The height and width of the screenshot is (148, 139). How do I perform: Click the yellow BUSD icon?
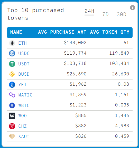(x=12, y=74)
